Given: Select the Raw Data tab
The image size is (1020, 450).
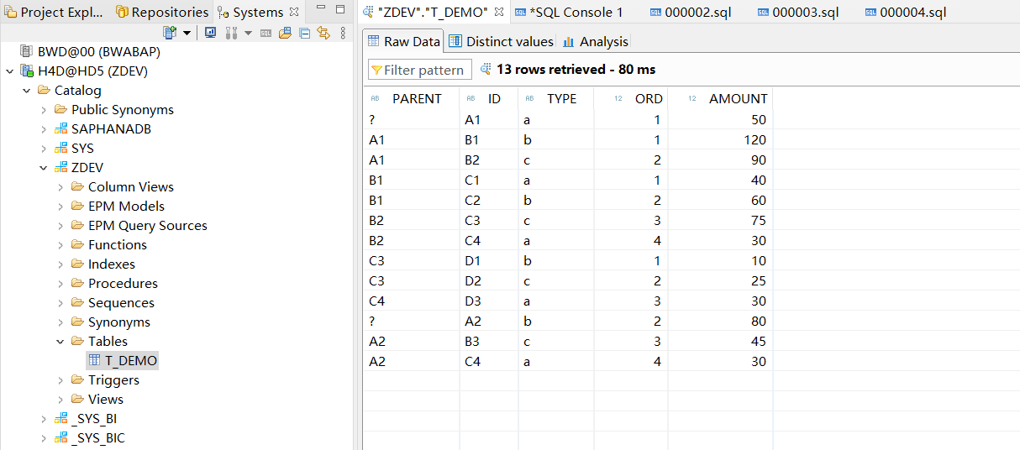Looking at the screenshot, I should (404, 41).
